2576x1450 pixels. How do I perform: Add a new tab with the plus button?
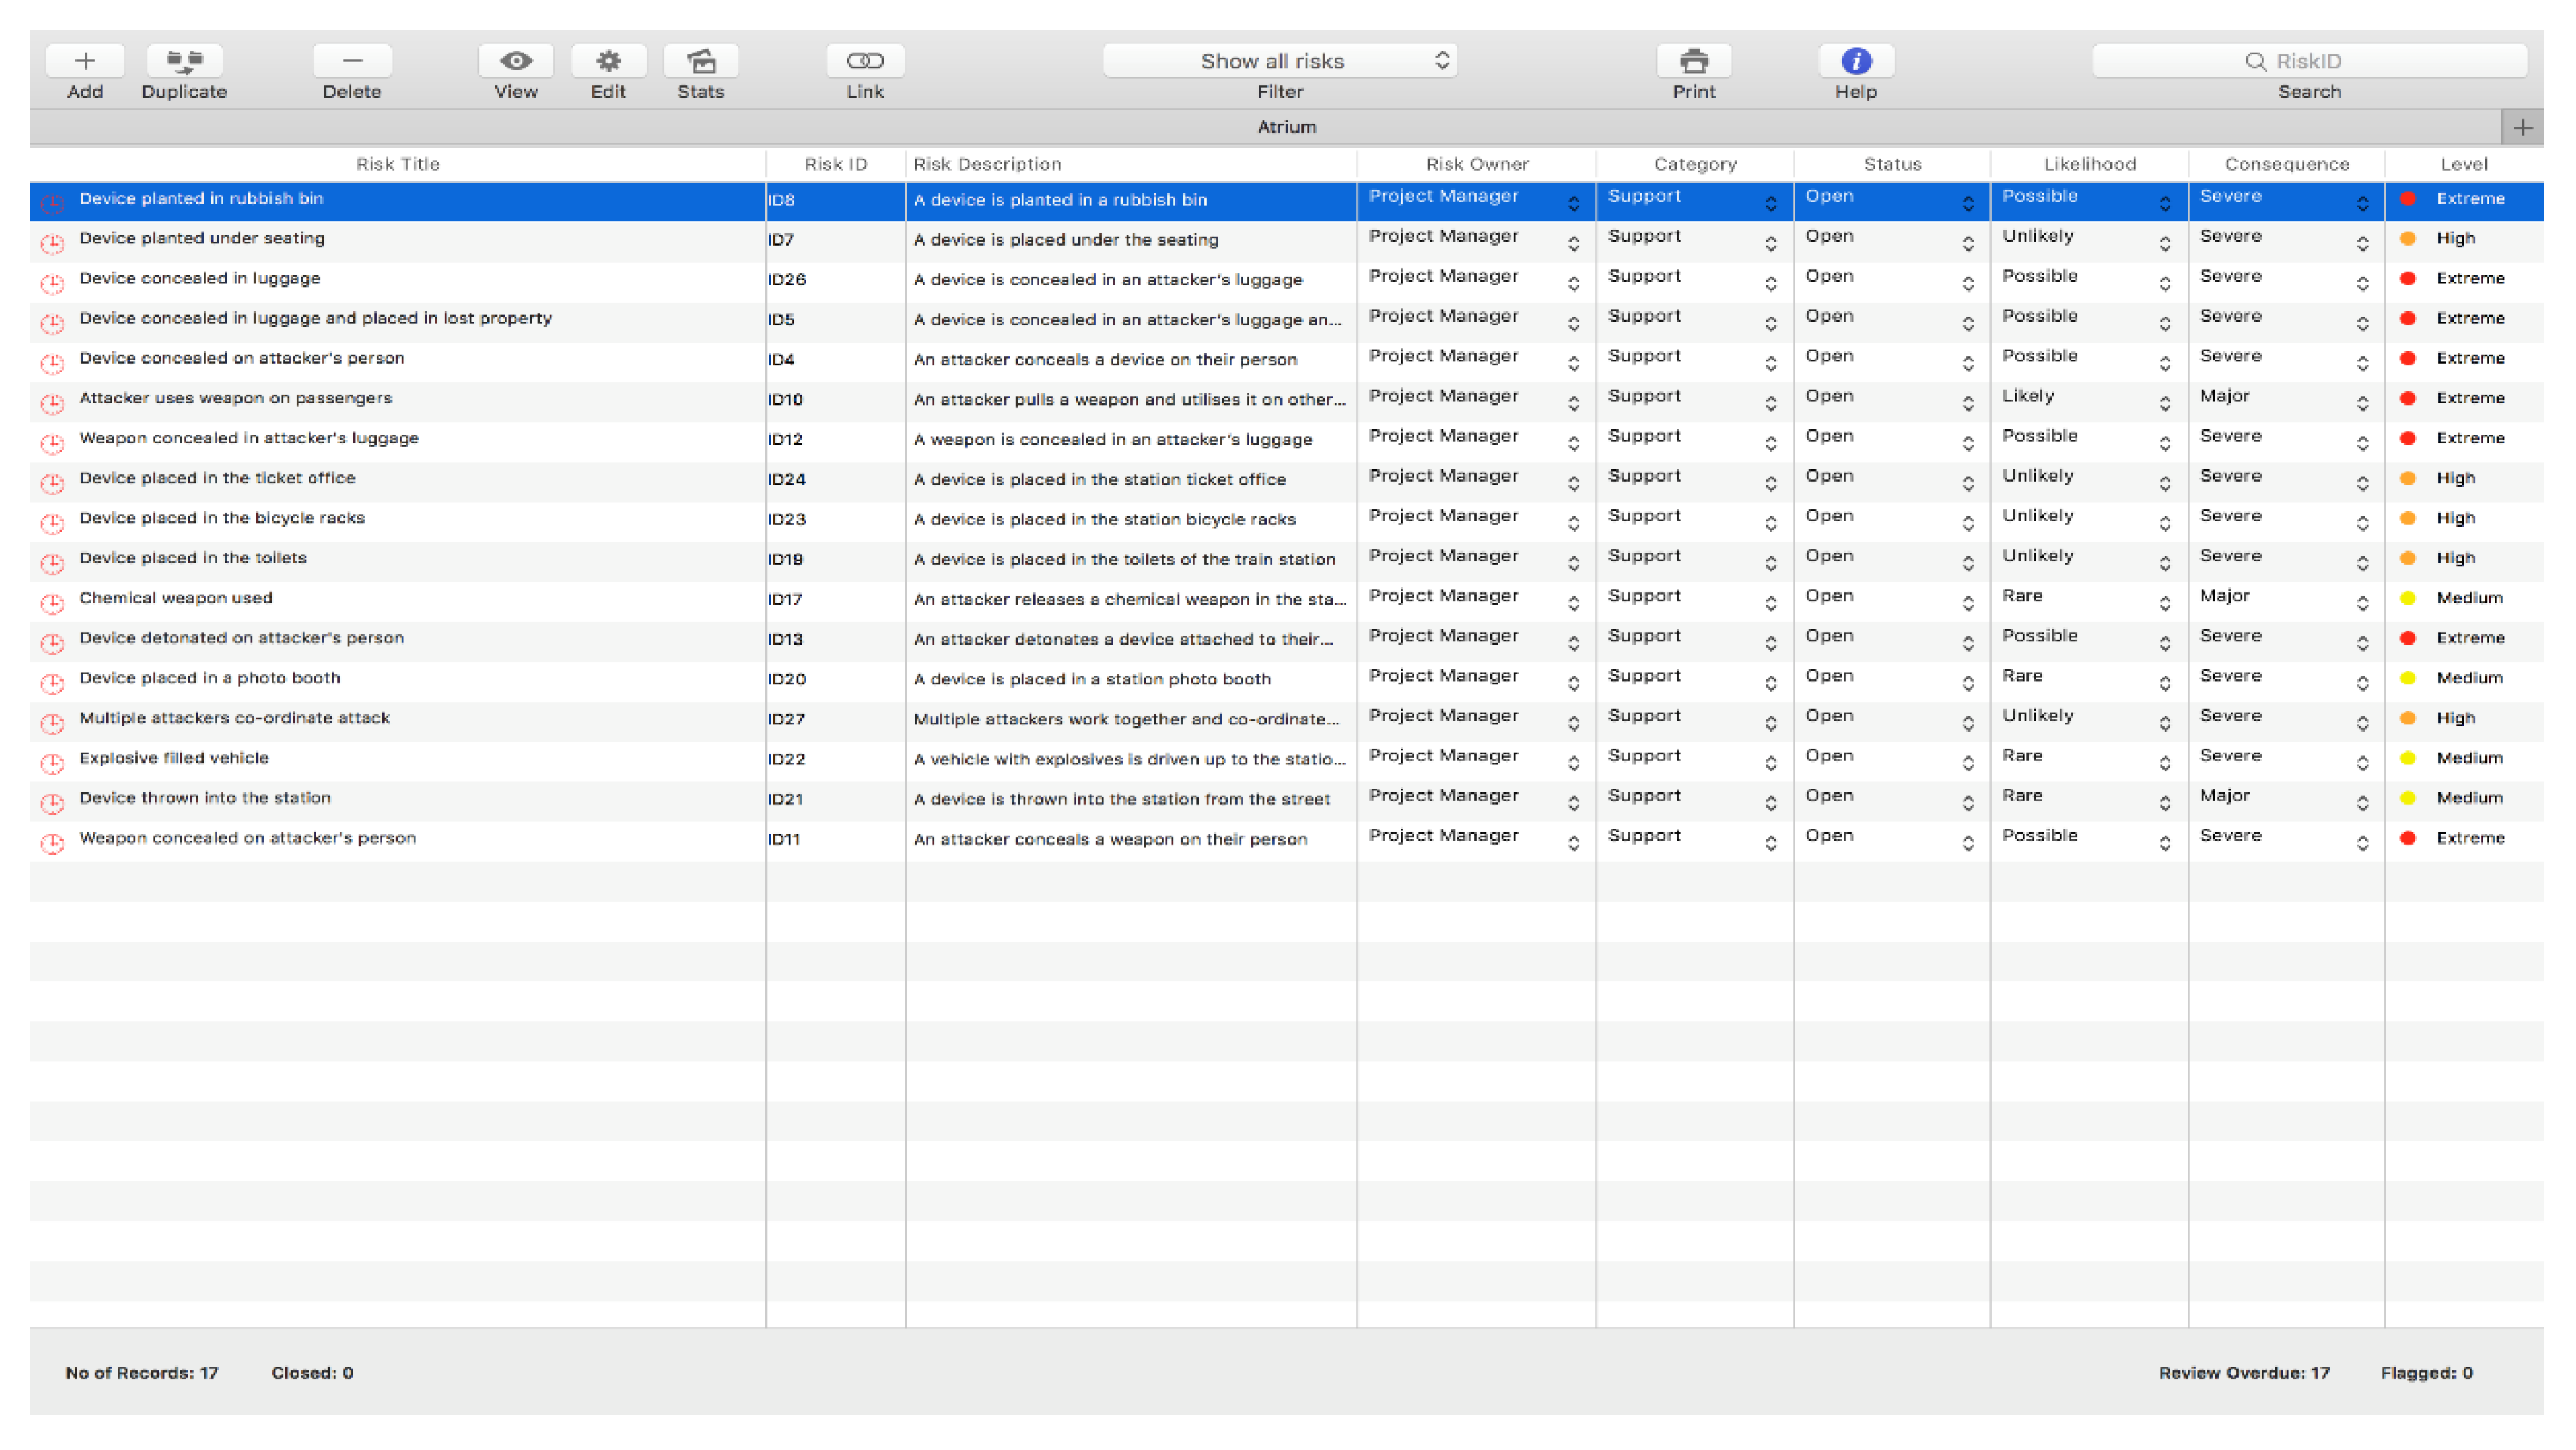tap(2523, 128)
